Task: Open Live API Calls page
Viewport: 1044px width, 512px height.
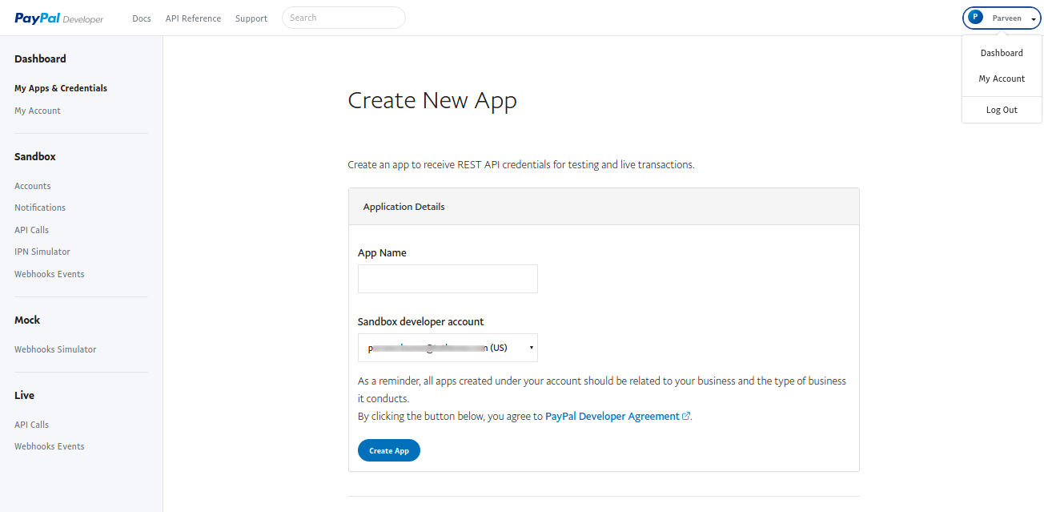Action: click(32, 425)
